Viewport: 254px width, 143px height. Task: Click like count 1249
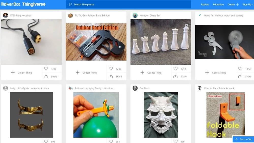click(183, 69)
